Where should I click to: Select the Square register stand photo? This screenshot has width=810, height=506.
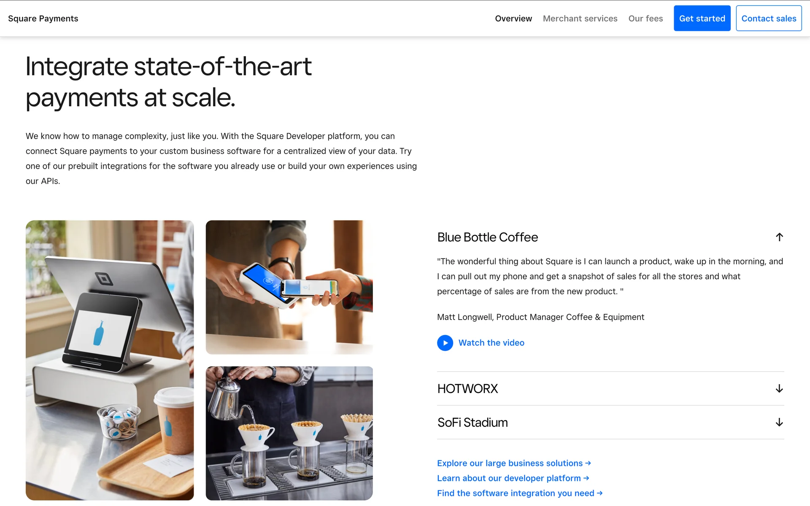(110, 360)
